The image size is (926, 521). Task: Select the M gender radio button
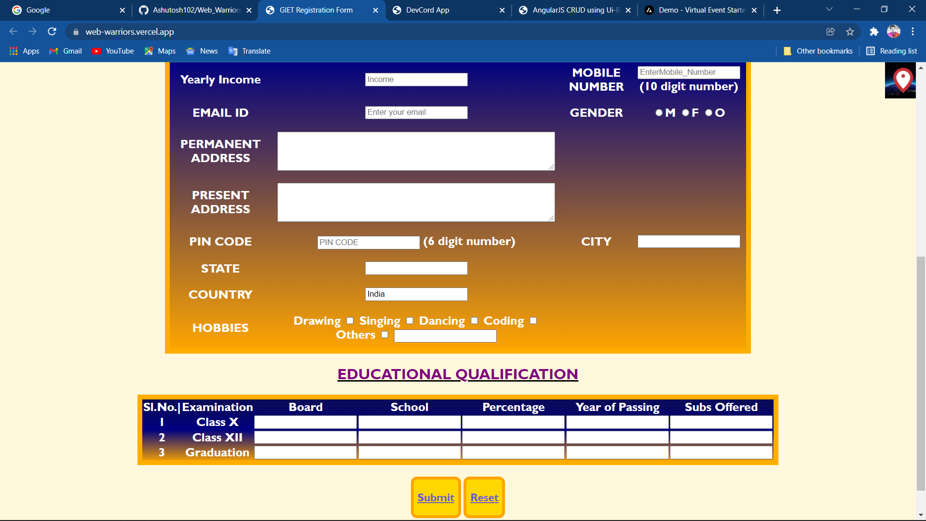659,113
